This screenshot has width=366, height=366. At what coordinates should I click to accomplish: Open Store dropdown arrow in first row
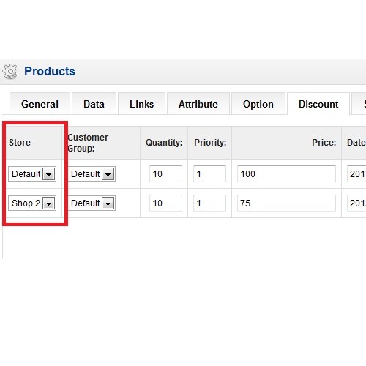tap(48, 174)
